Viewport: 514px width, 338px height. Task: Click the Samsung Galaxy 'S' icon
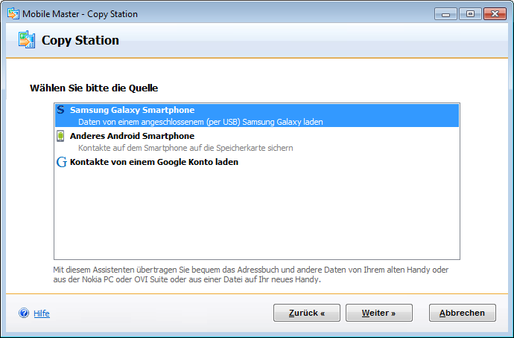click(x=61, y=110)
